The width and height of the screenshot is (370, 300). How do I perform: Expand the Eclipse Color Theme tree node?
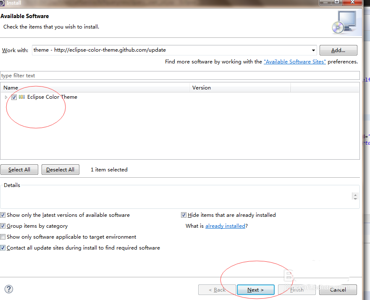point(6,97)
